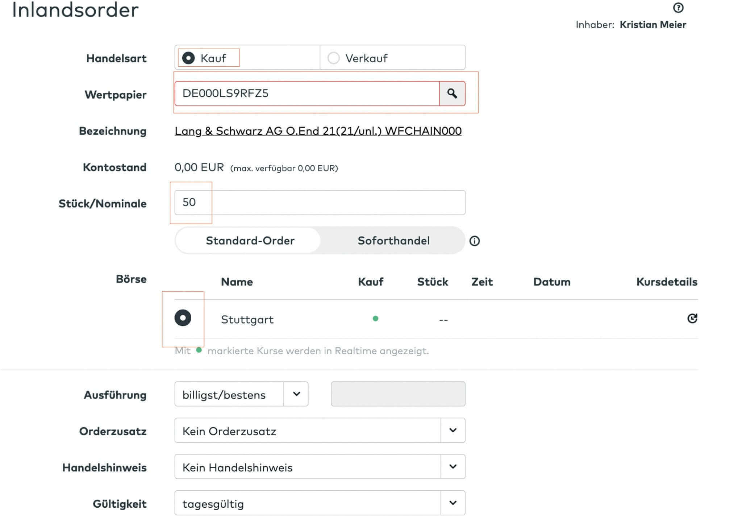Click the greyed limit price field
This screenshot has height=528, width=742.
pos(398,394)
